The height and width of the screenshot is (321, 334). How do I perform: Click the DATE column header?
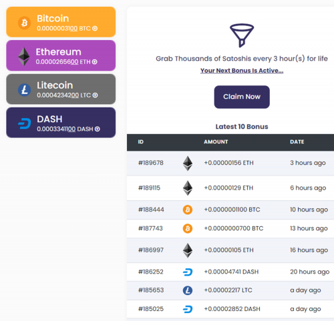click(x=297, y=142)
